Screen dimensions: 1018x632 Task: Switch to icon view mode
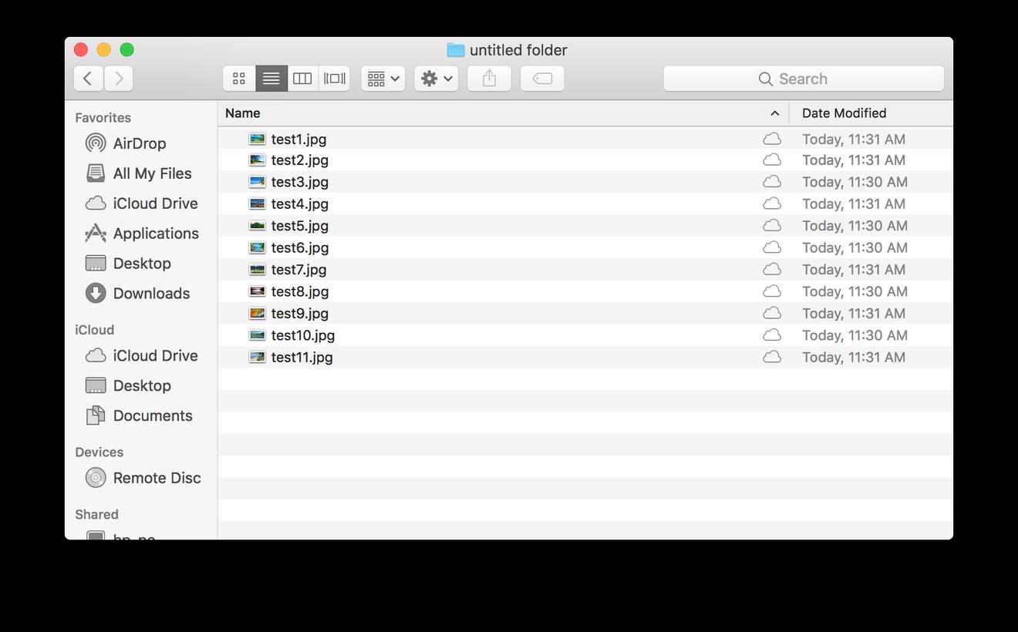238,78
